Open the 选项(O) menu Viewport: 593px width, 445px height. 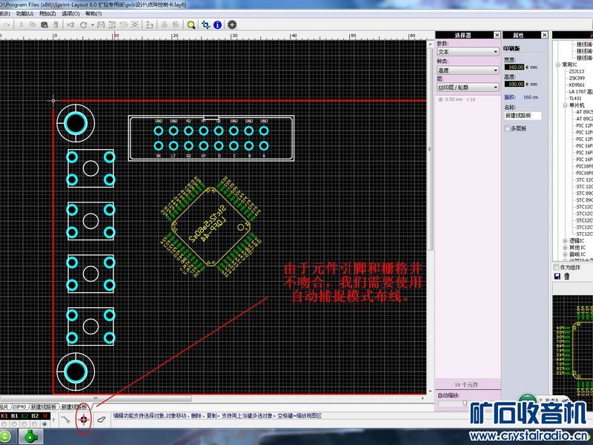pos(70,13)
